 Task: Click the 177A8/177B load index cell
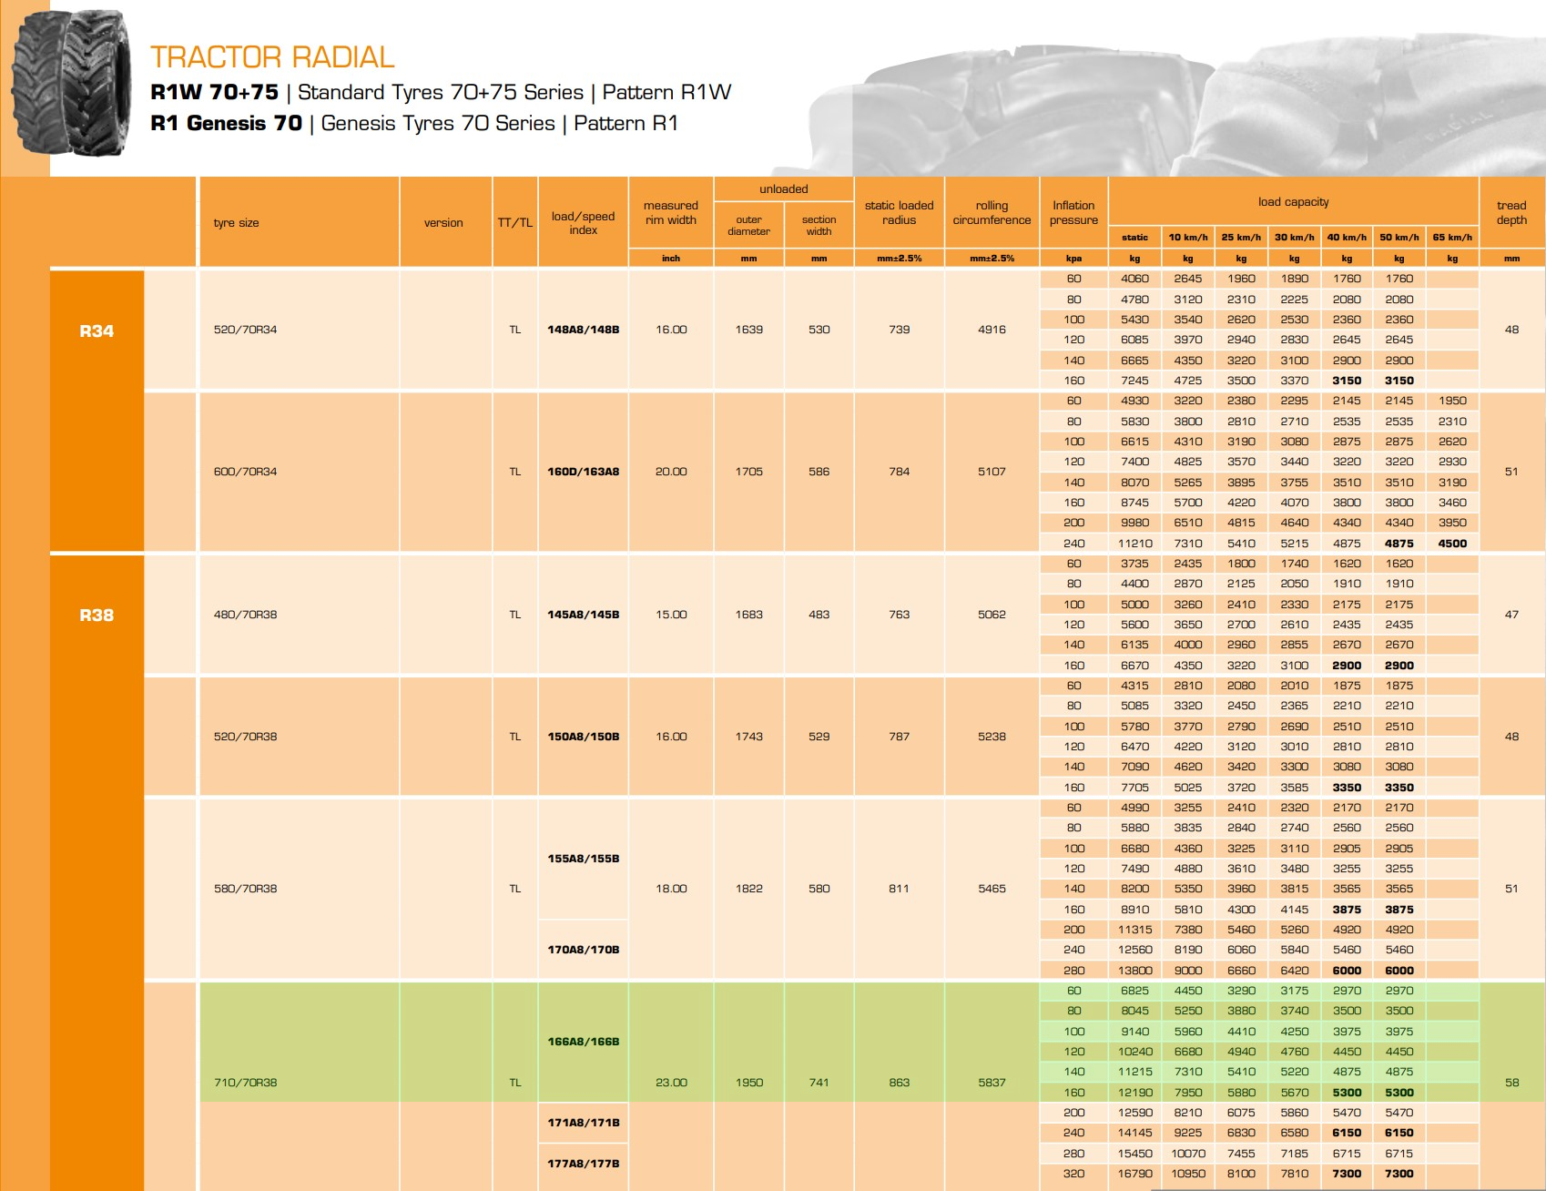(583, 1164)
